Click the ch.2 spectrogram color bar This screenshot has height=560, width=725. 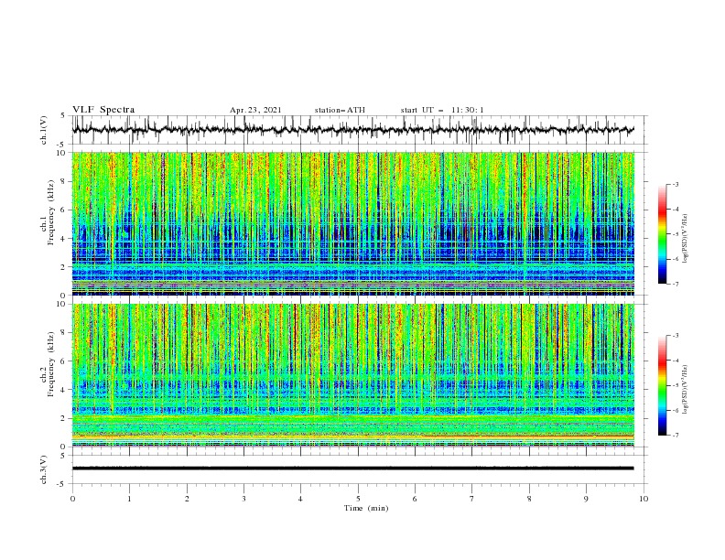coord(662,385)
